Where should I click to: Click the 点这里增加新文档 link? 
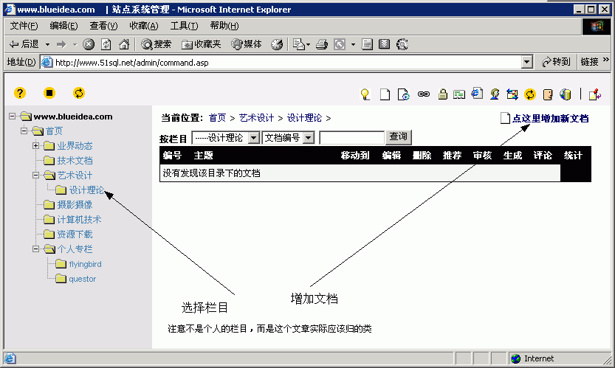tap(550, 118)
